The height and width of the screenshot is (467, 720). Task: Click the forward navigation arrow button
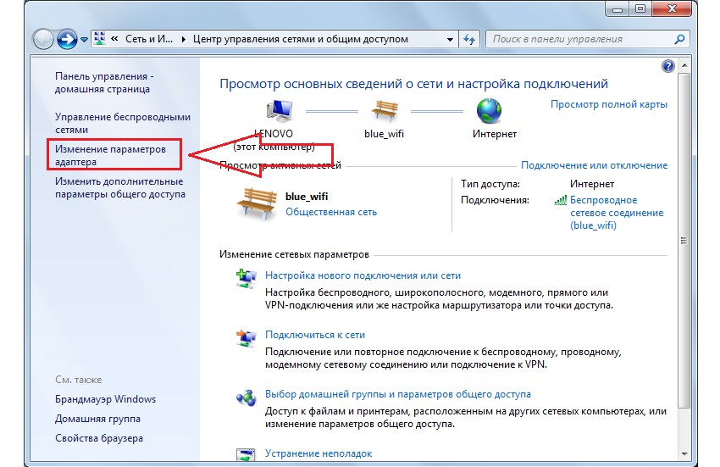[x=67, y=40]
